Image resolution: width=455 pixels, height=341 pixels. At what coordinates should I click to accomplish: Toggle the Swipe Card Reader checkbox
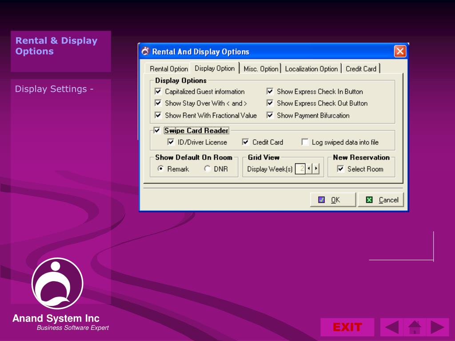(x=156, y=131)
